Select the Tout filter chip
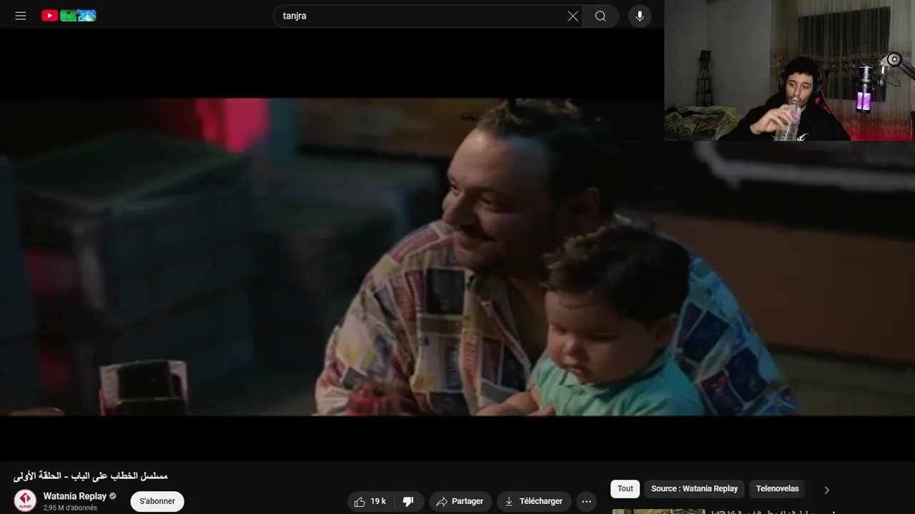Viewport: 915px width, 514px height. (x=625, y=489)
